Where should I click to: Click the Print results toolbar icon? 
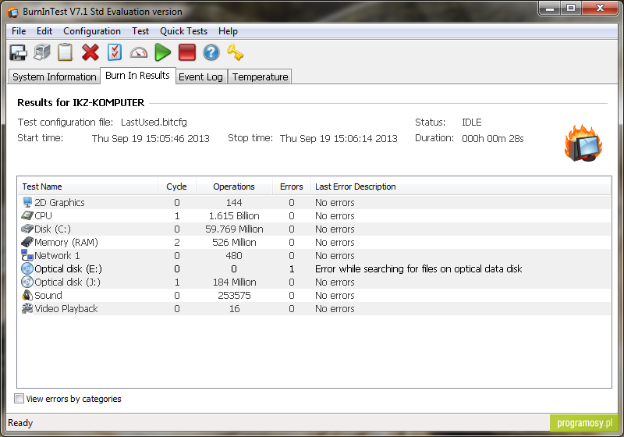click(42, 52)
